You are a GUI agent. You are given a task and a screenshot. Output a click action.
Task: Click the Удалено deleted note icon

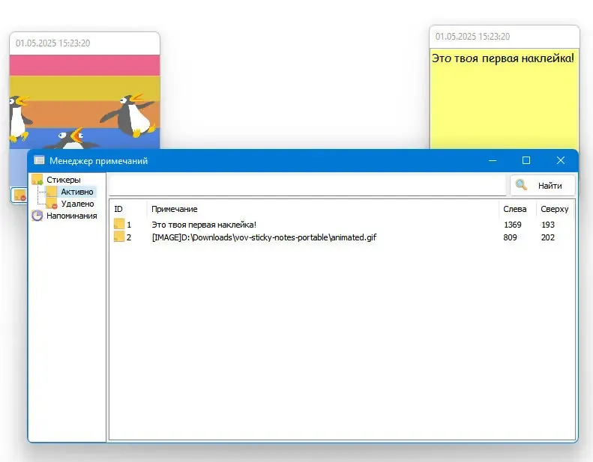coord(52,204)
